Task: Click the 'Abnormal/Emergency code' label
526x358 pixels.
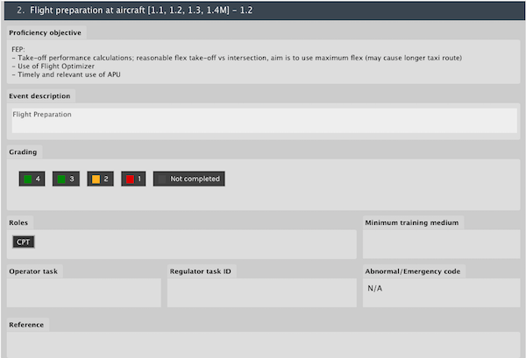Action: (413, 271)
